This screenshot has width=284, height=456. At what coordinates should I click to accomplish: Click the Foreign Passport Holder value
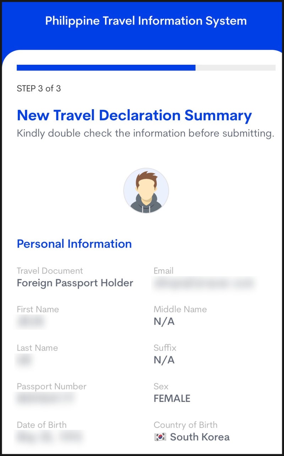tap(75, 283)
